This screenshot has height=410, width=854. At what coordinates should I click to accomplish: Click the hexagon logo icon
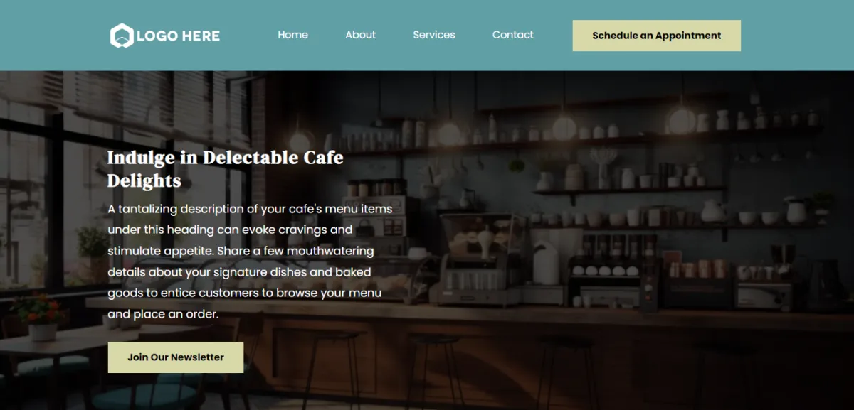122,36
